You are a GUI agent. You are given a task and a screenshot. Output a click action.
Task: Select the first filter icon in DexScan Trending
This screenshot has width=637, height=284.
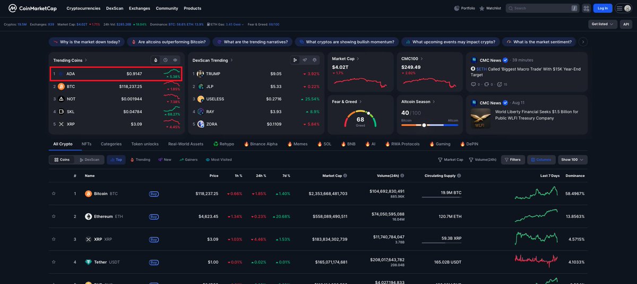coord(295,60)
